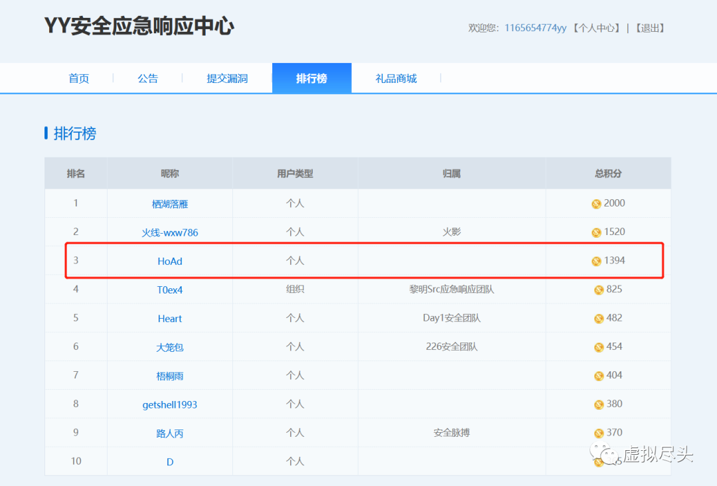
Task: Click the 组织 user type cell
Action: (x=295, y=289)
